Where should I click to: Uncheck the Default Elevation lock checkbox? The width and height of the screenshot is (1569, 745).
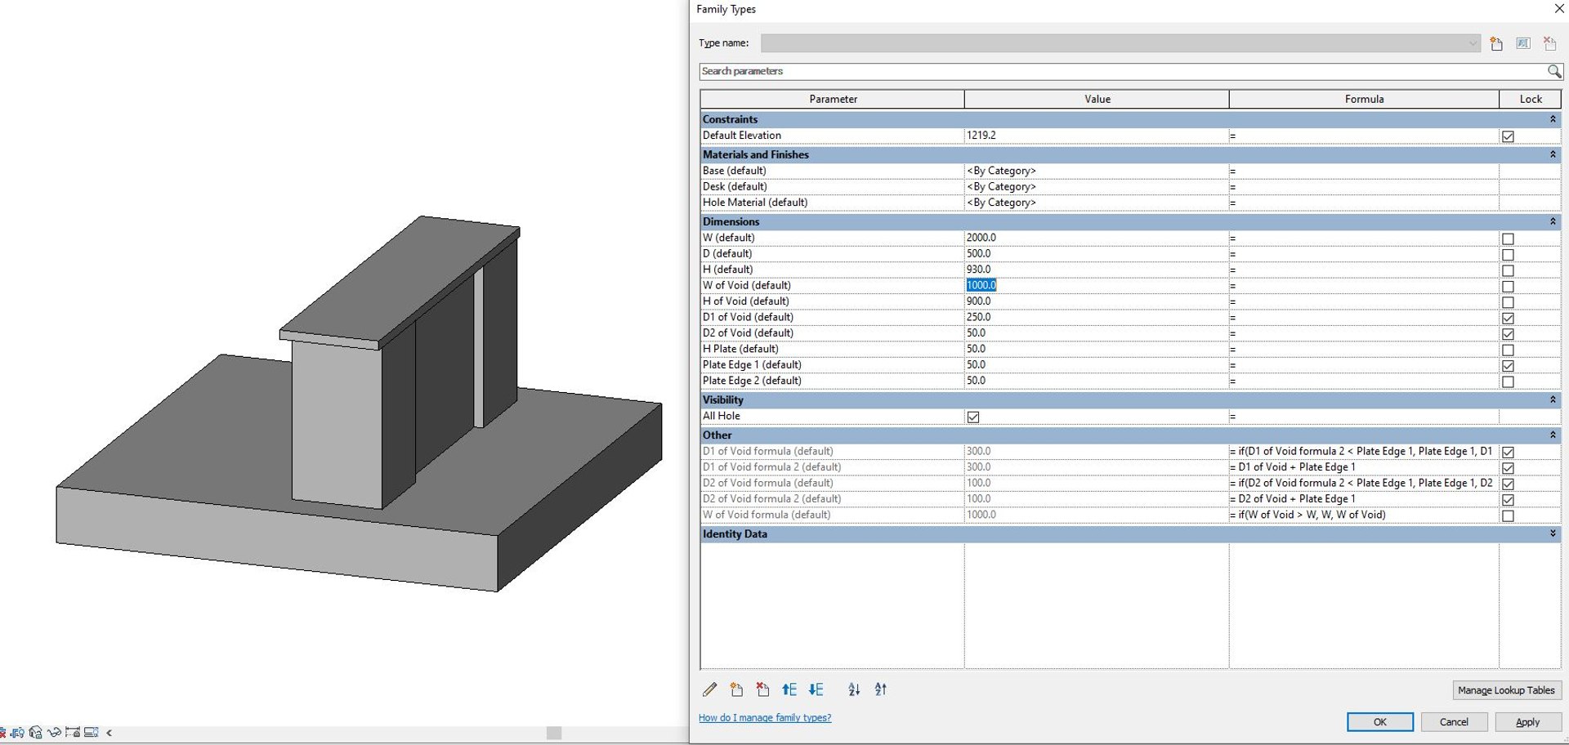tap(1508, 136)
